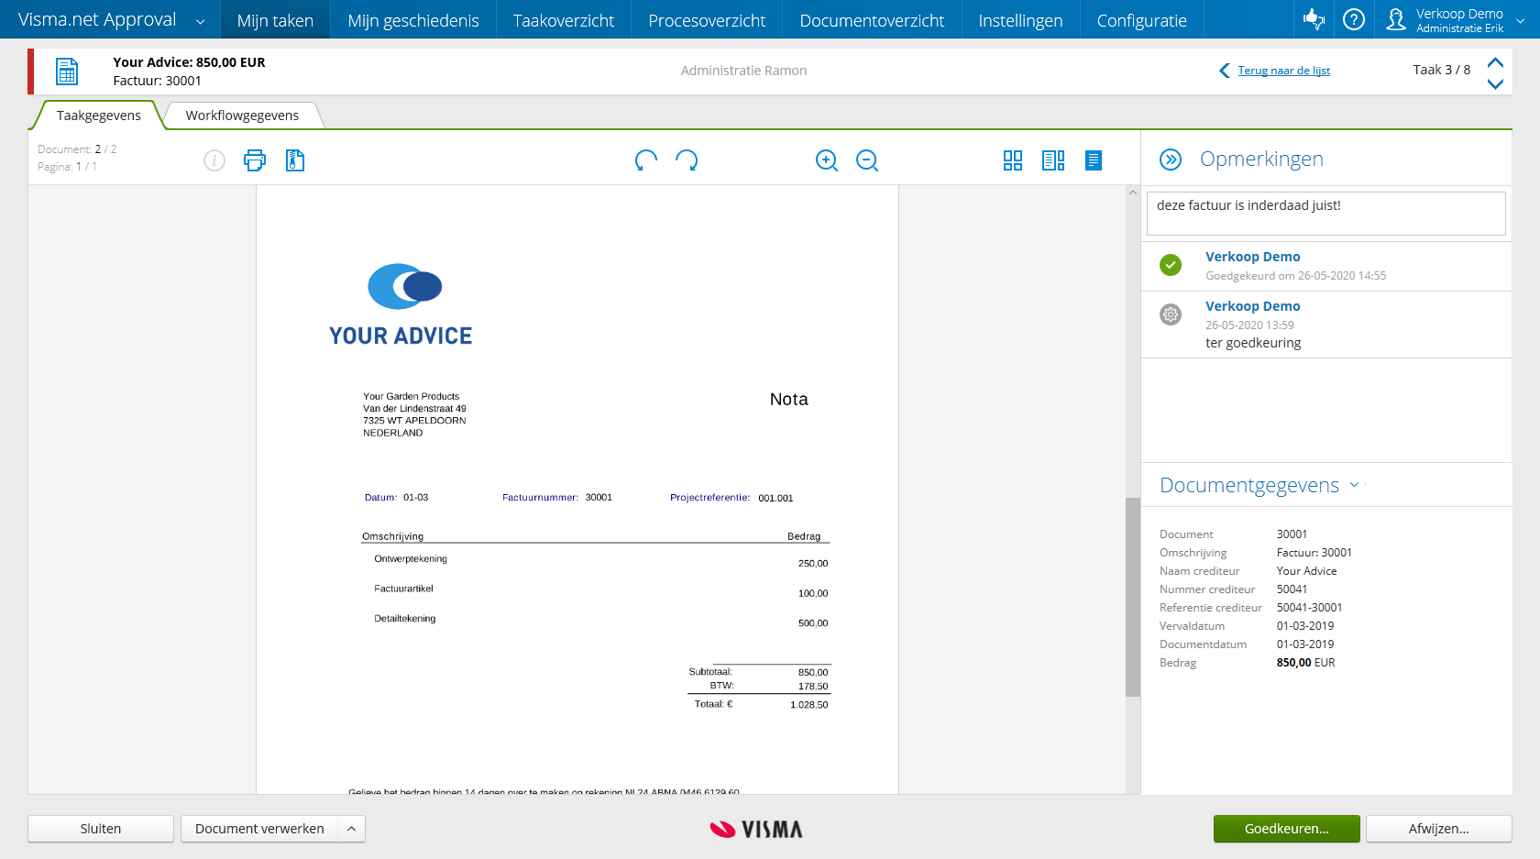Open Instellingen menu
1540x859 pixels.
coord(1020,19)
